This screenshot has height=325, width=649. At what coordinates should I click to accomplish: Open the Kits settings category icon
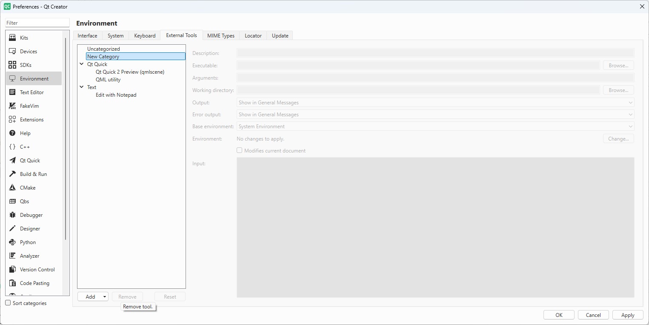[x=12, y=38]
